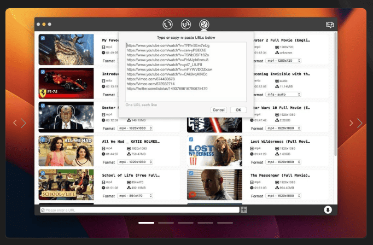Toggle the All We Had checkbox

[x=43, y=139]
